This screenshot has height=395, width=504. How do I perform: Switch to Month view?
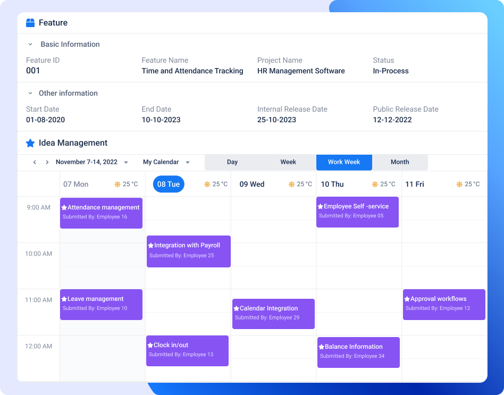400,162
